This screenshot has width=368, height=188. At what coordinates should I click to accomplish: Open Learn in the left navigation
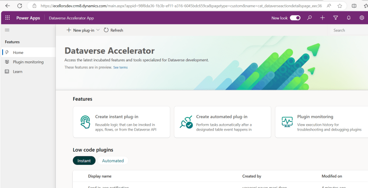pyautogui.click(x=18, y=72)
